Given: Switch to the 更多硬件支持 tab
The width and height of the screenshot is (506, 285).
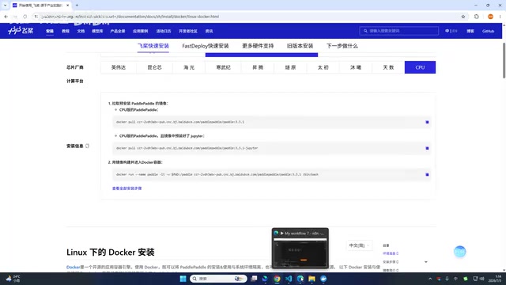Looking at the screenshot, I should point(258,46).
